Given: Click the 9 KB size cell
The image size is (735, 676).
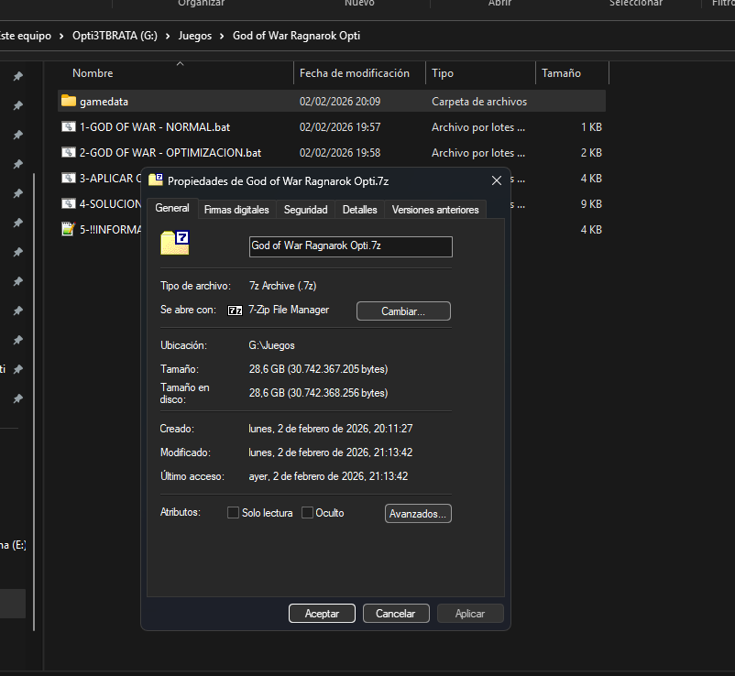Looking at the screenshot, I should point(591,203).
